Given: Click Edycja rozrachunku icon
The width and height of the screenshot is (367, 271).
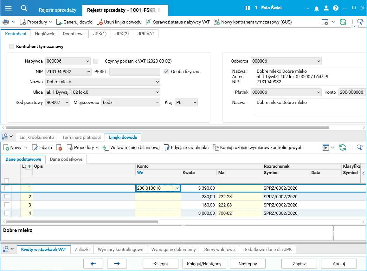Looking at the screenshot, I should pyautogui.click(x=167, y=147).
